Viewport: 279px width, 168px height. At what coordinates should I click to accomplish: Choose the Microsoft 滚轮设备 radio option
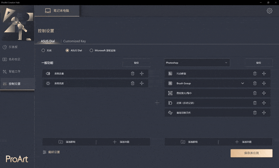point(91,50)
